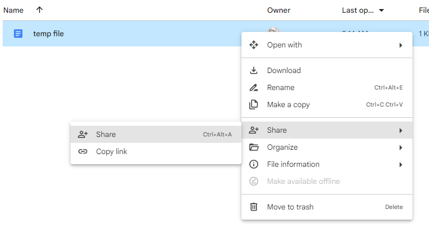Click the Download arrow icon

point(254,71)
